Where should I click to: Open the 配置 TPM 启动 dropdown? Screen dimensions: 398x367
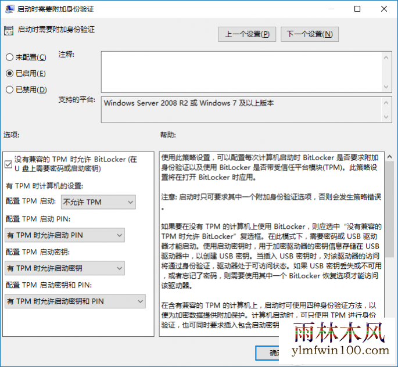pyautogui.click(x=98, y=202)
